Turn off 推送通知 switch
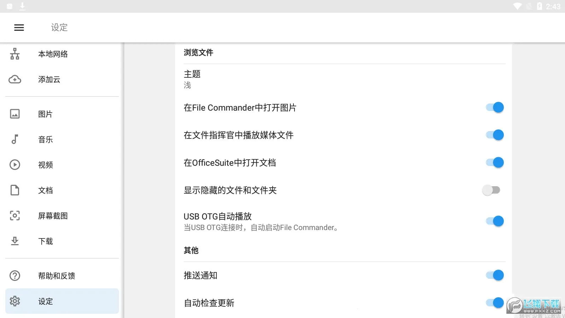The width and height of the screenshot is (565, 318). click(494, 275)
